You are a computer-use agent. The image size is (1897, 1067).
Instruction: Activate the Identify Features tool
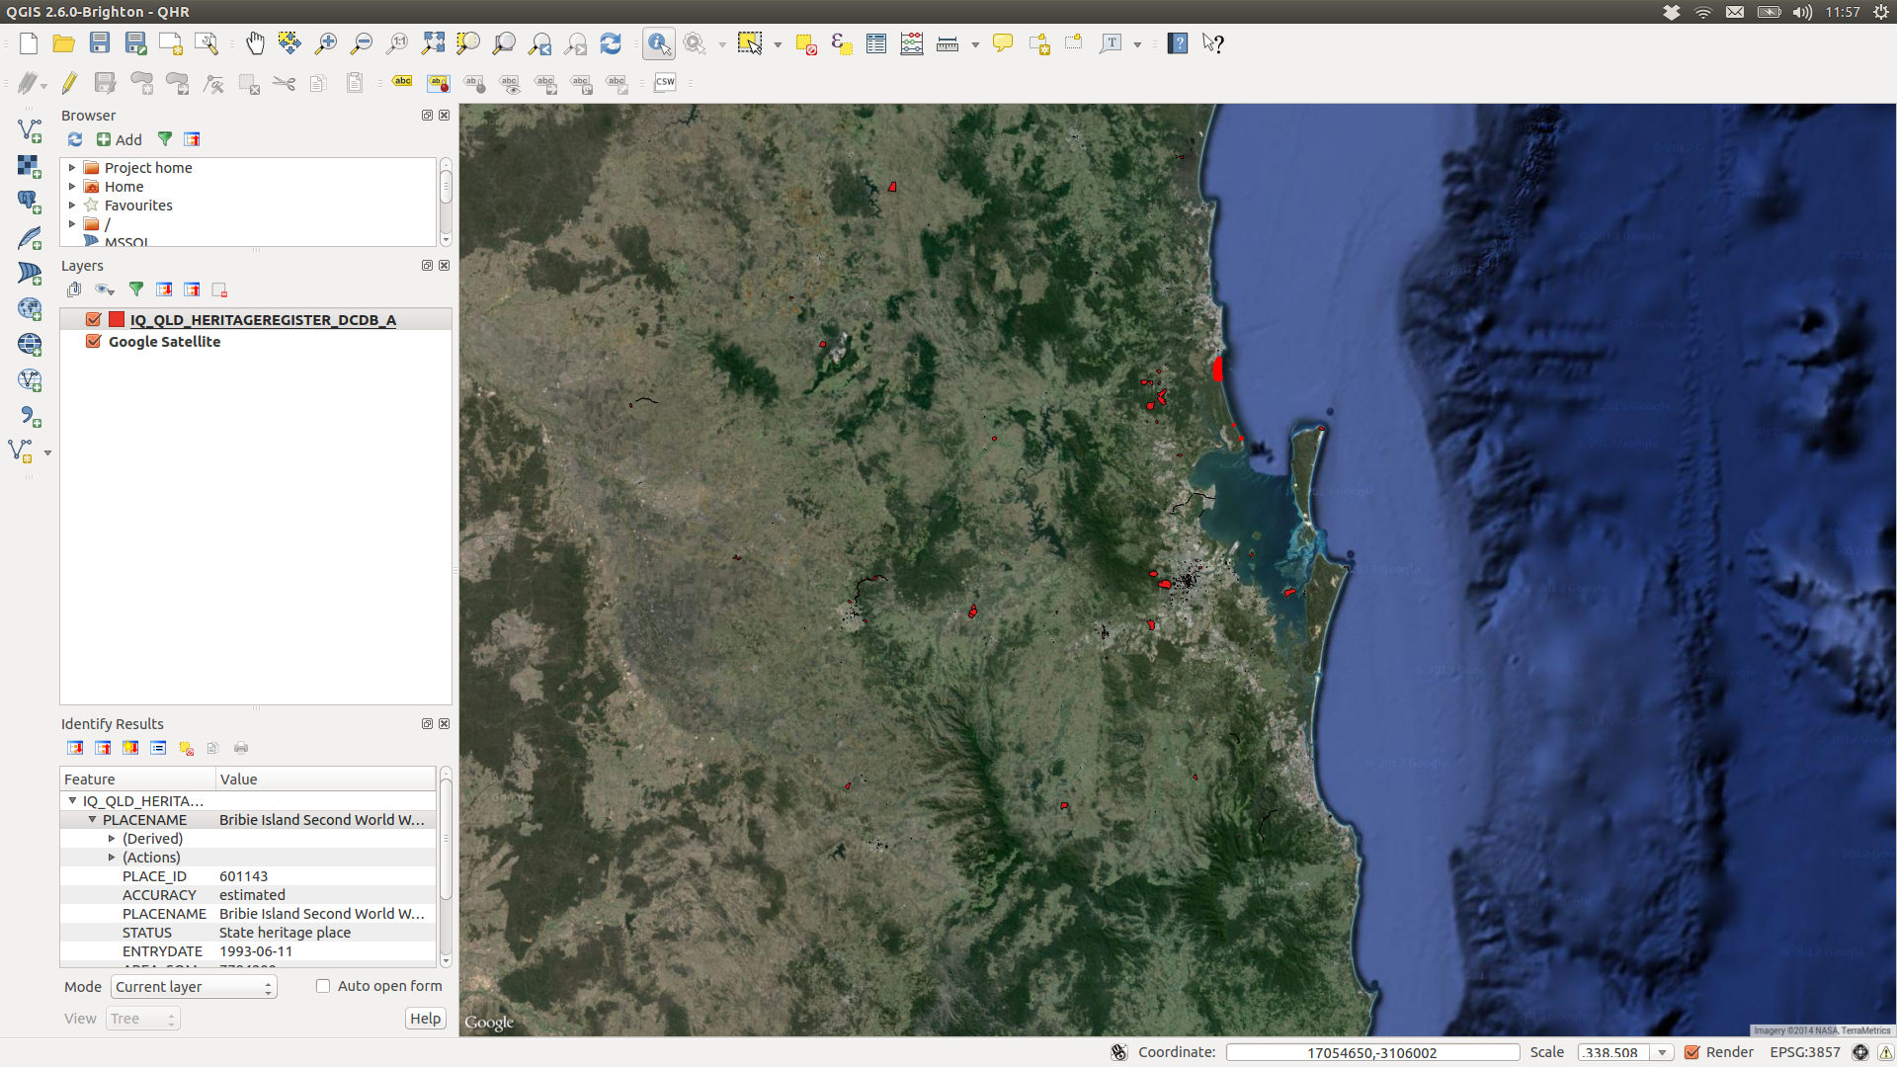pos(659,43)
